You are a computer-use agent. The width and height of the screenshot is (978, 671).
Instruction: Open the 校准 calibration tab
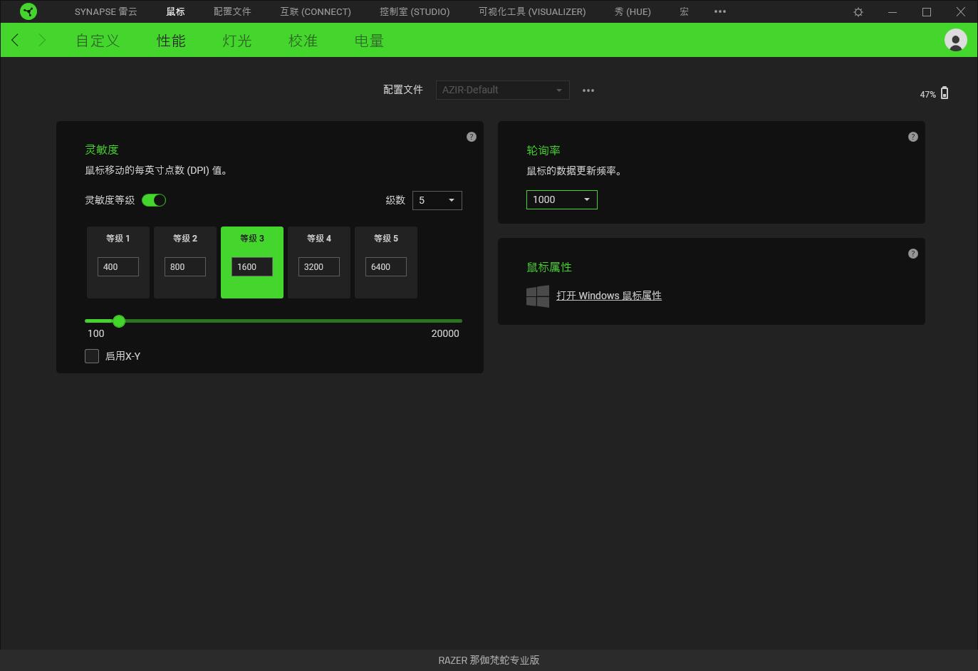click(x=303, y=41)
